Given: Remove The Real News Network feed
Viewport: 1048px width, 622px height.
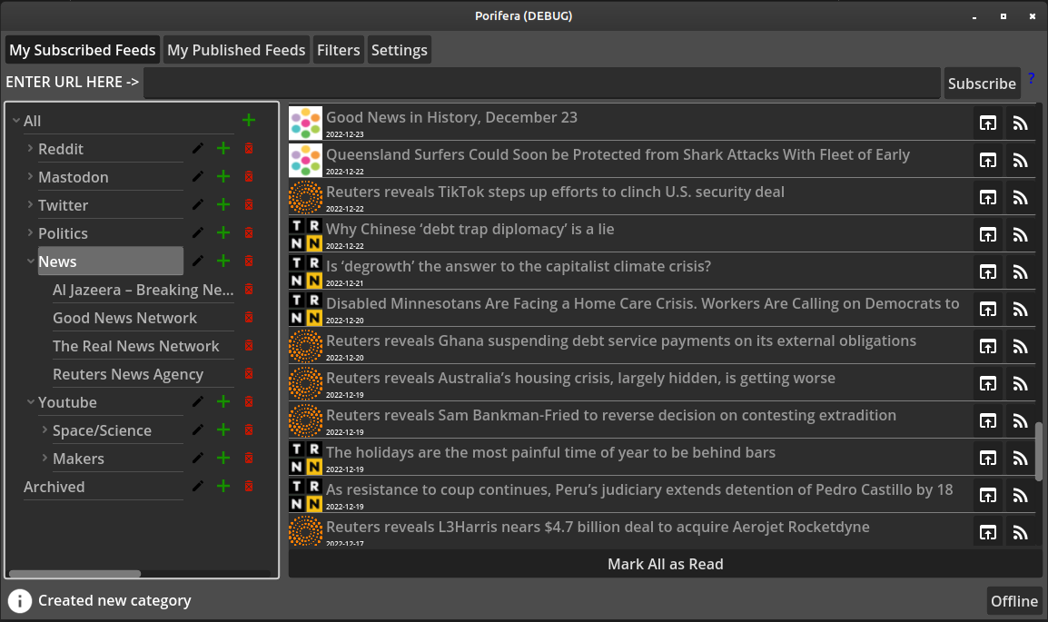Looking at the screenshot, I should point(249,345).
